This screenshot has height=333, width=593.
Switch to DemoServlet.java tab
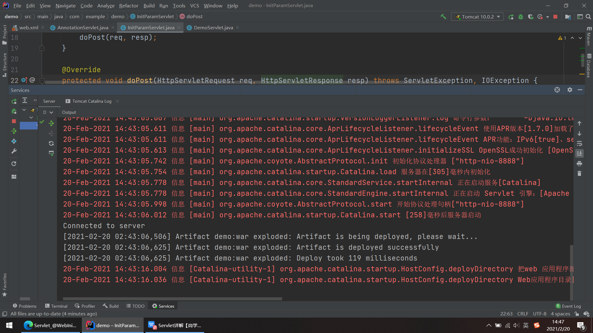[213, 28]
